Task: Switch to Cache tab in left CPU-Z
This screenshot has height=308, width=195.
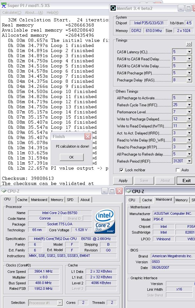Action: tap(22, 200)
